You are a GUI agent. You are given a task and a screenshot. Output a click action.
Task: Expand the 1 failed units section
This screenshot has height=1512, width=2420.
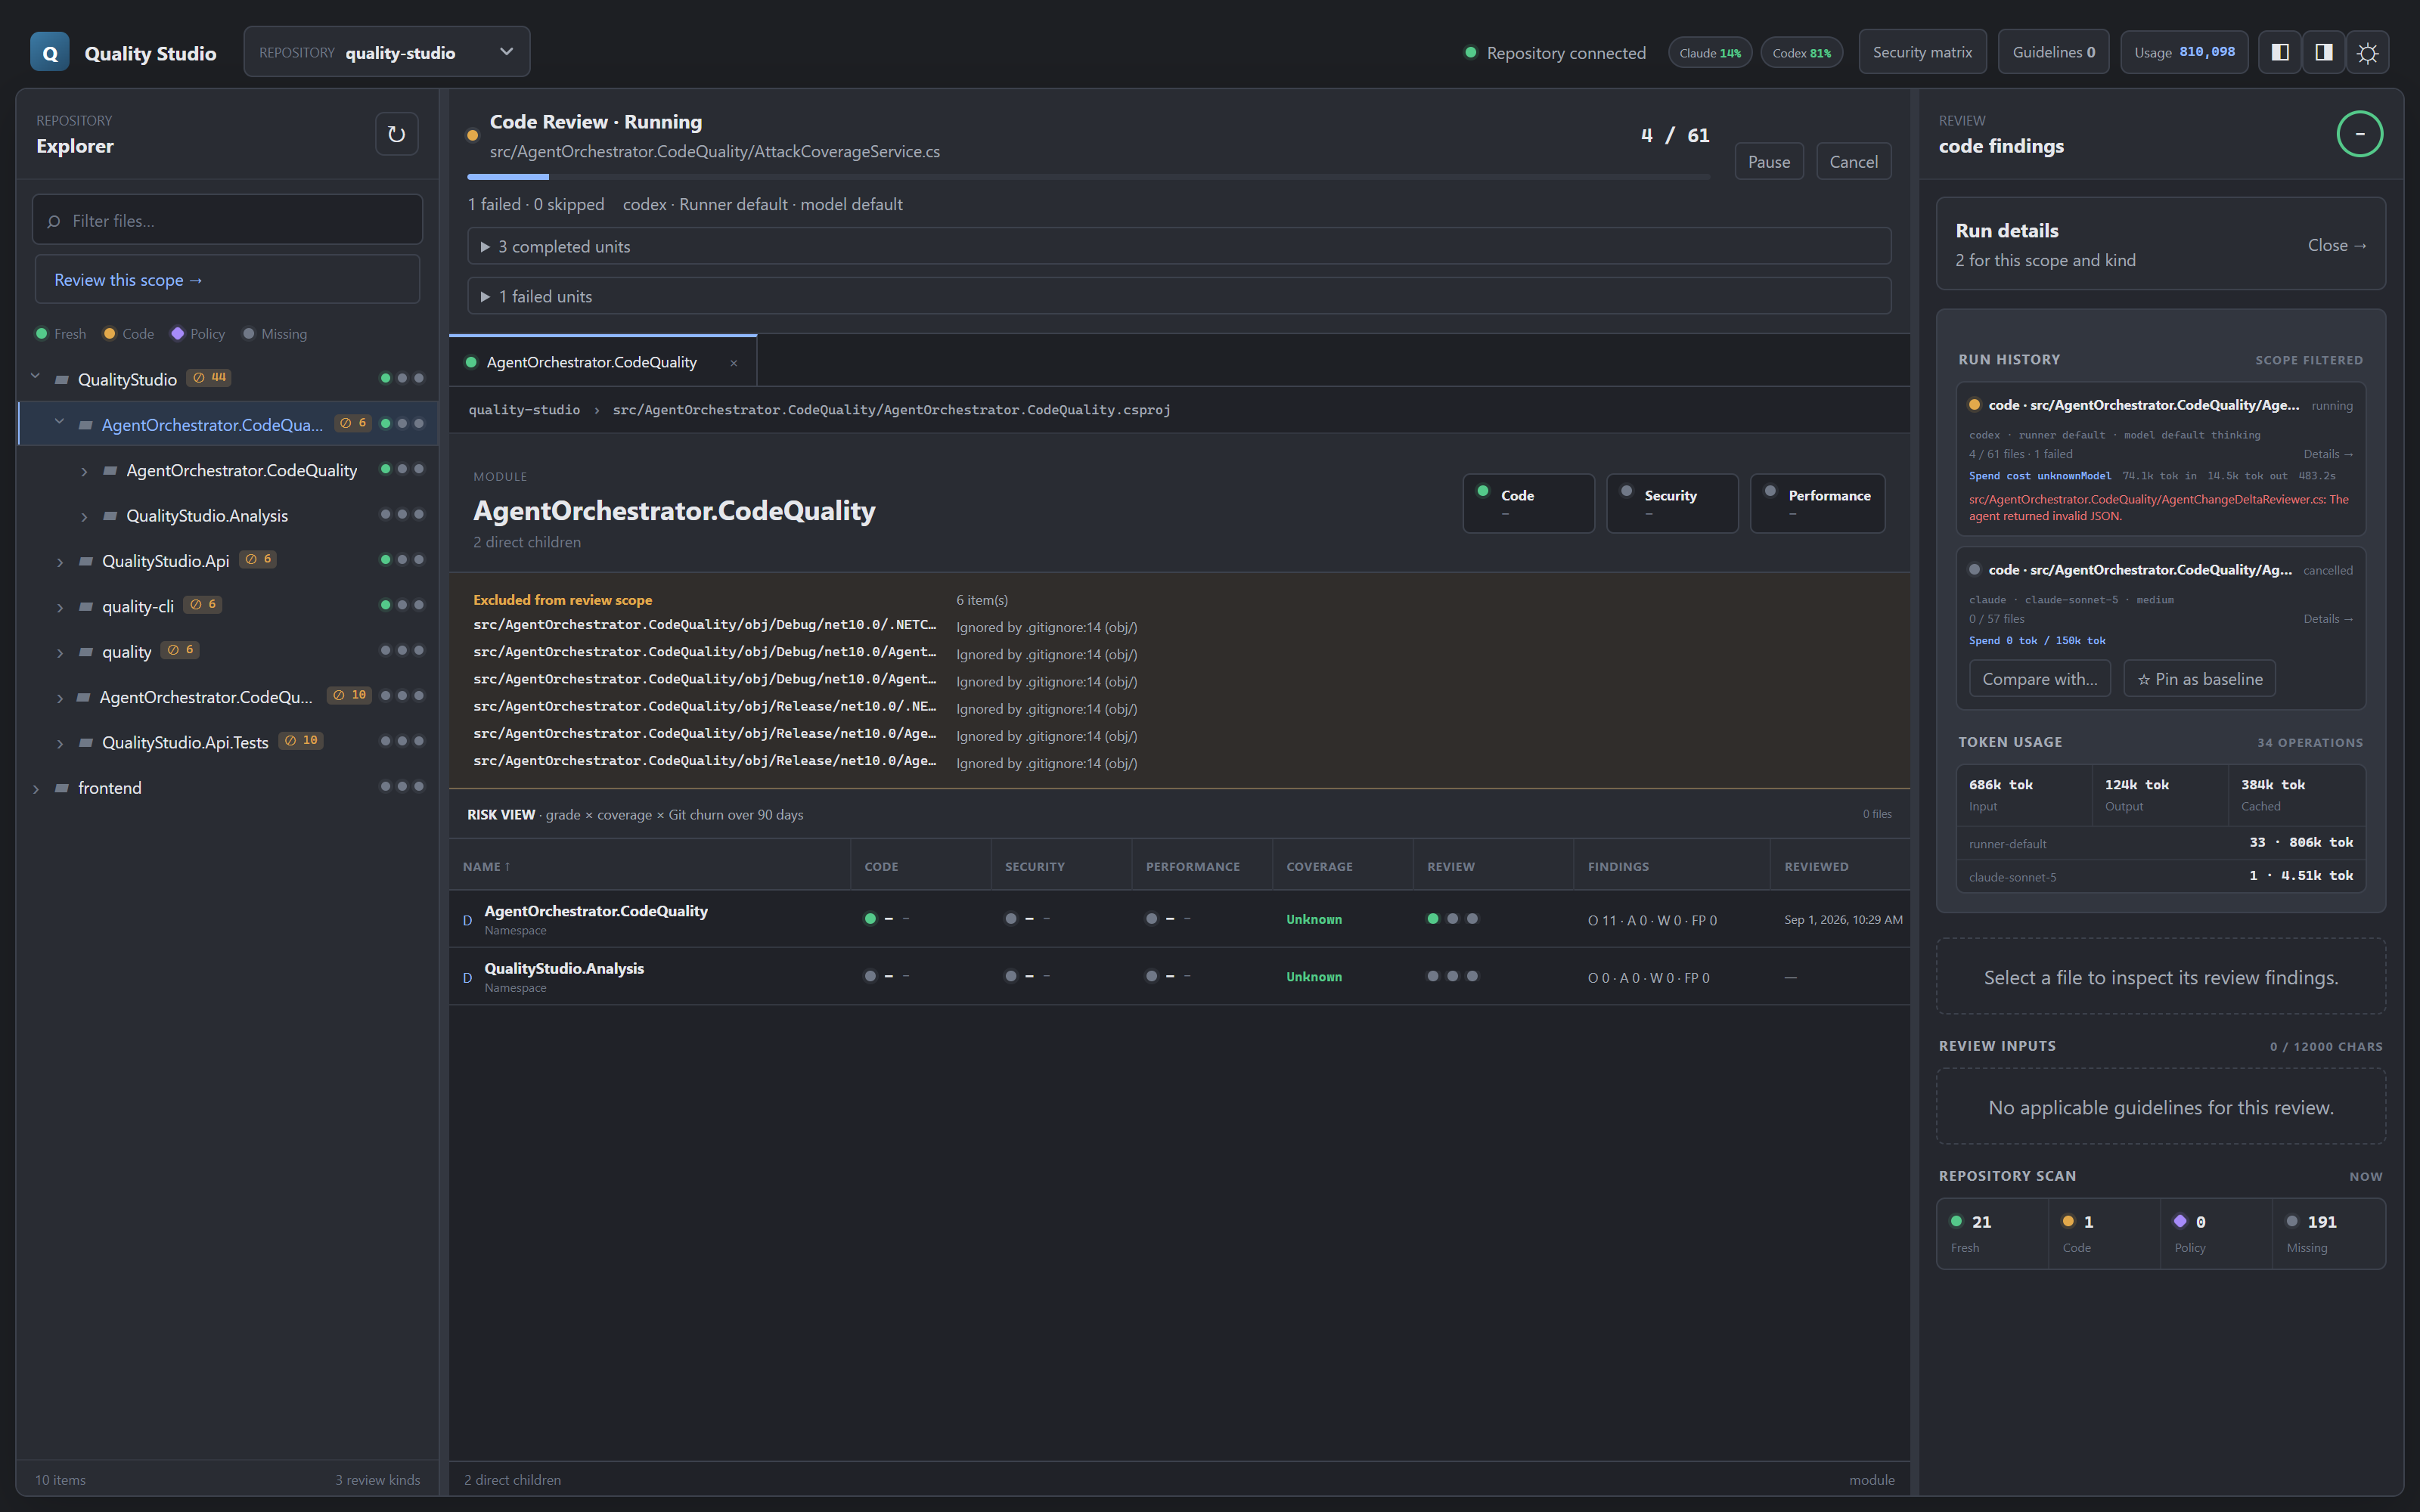[x=1179, y=296]
